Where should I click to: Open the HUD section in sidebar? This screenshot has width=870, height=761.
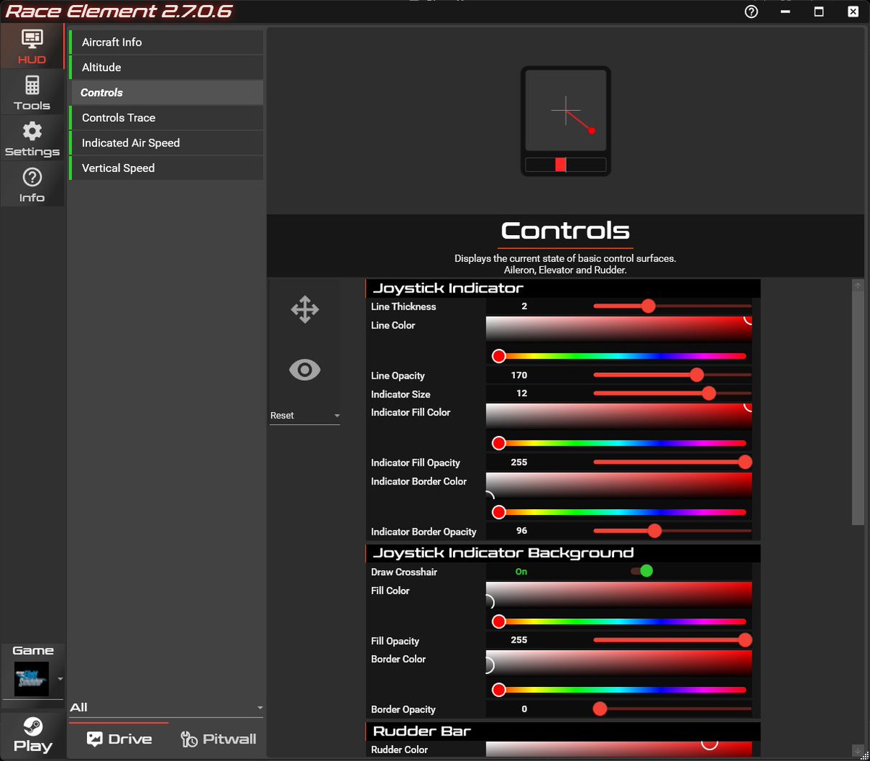click(32, 46)
